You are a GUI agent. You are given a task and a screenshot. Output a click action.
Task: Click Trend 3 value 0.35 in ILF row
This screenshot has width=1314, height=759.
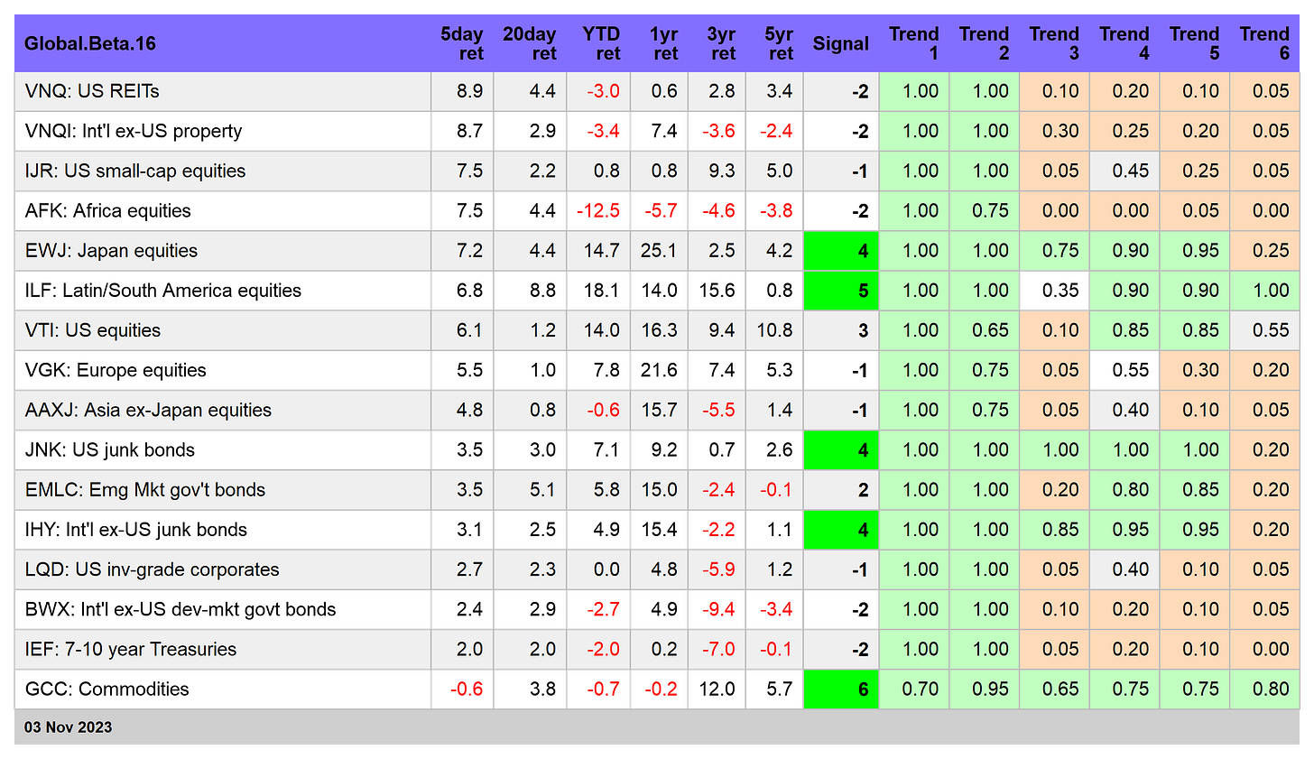pos(1060,291)
